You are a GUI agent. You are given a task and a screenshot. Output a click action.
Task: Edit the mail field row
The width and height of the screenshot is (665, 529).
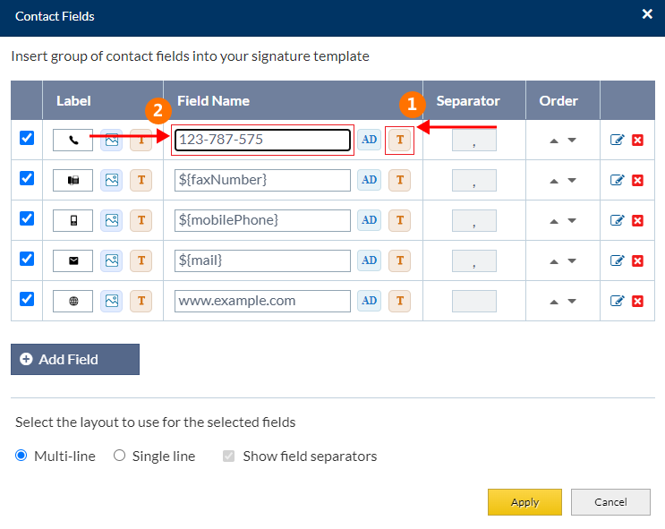(617, 261)
